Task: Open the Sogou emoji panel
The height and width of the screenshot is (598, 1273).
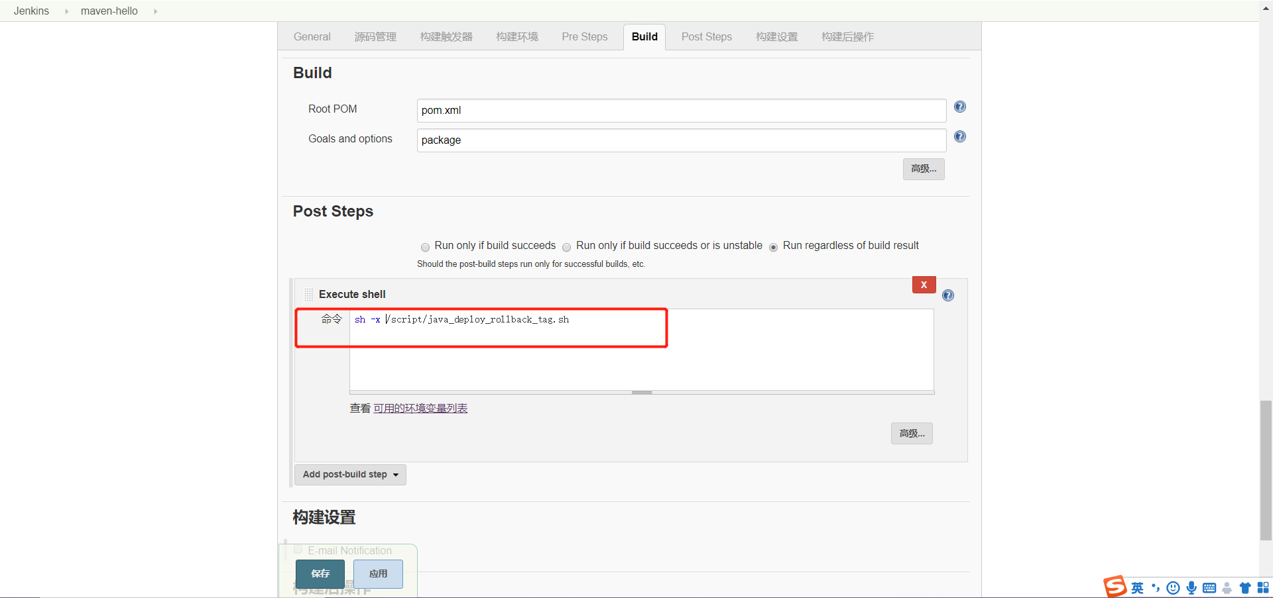Action: pos(1173,588)
